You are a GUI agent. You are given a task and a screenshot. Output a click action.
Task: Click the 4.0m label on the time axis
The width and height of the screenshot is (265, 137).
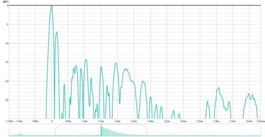(183, 121)
